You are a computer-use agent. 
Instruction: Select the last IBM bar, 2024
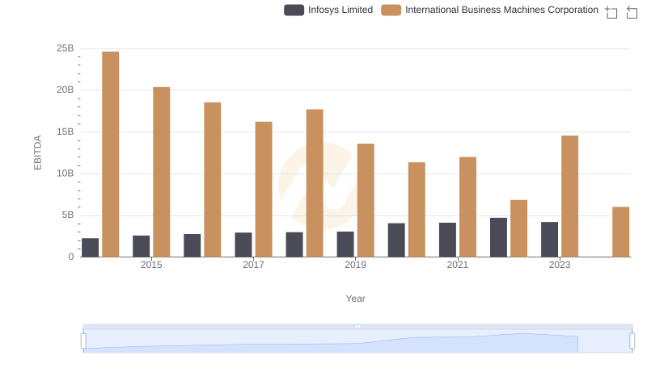pos(621,232)
